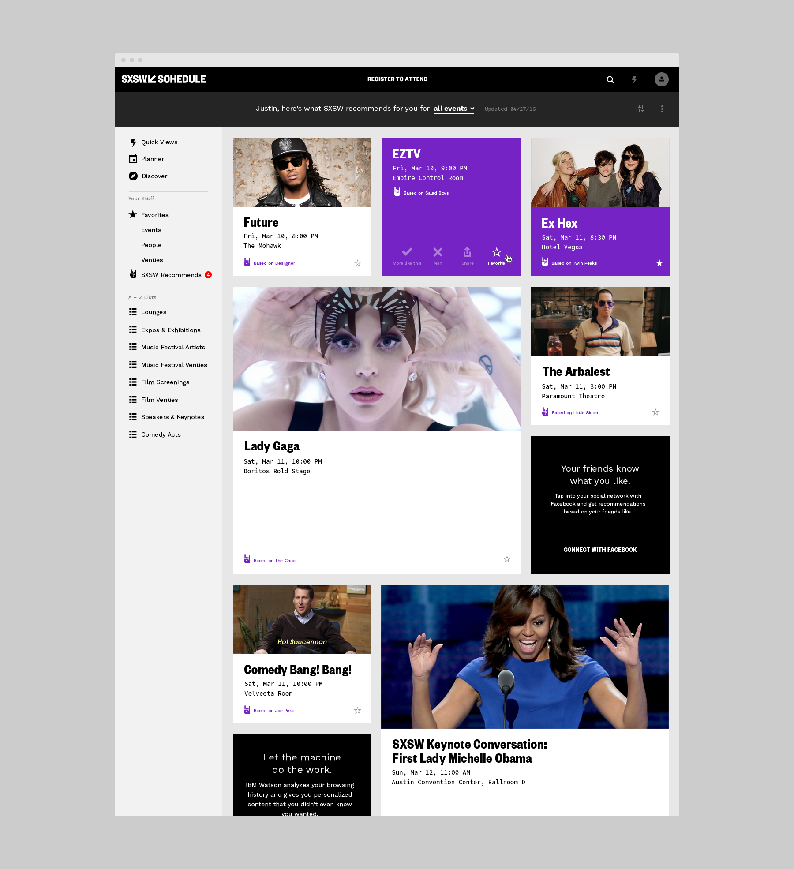Click hand icon beside Based on Salad Boys

click(x=397, y=192)
